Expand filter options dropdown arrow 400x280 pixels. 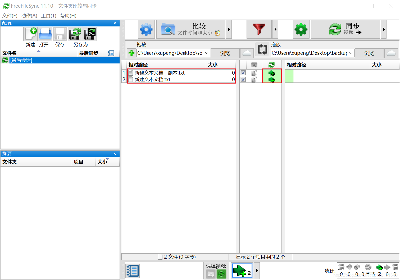click(x=275, y=29)
